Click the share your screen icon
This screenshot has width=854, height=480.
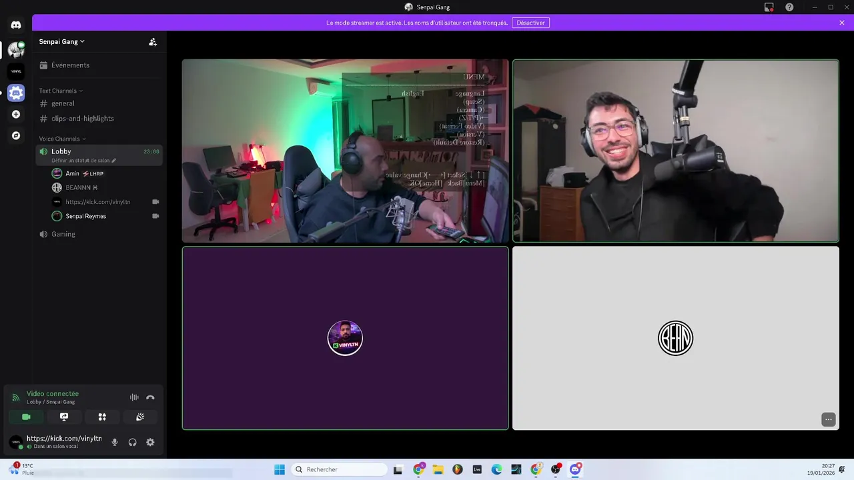(x=64, y=417)
